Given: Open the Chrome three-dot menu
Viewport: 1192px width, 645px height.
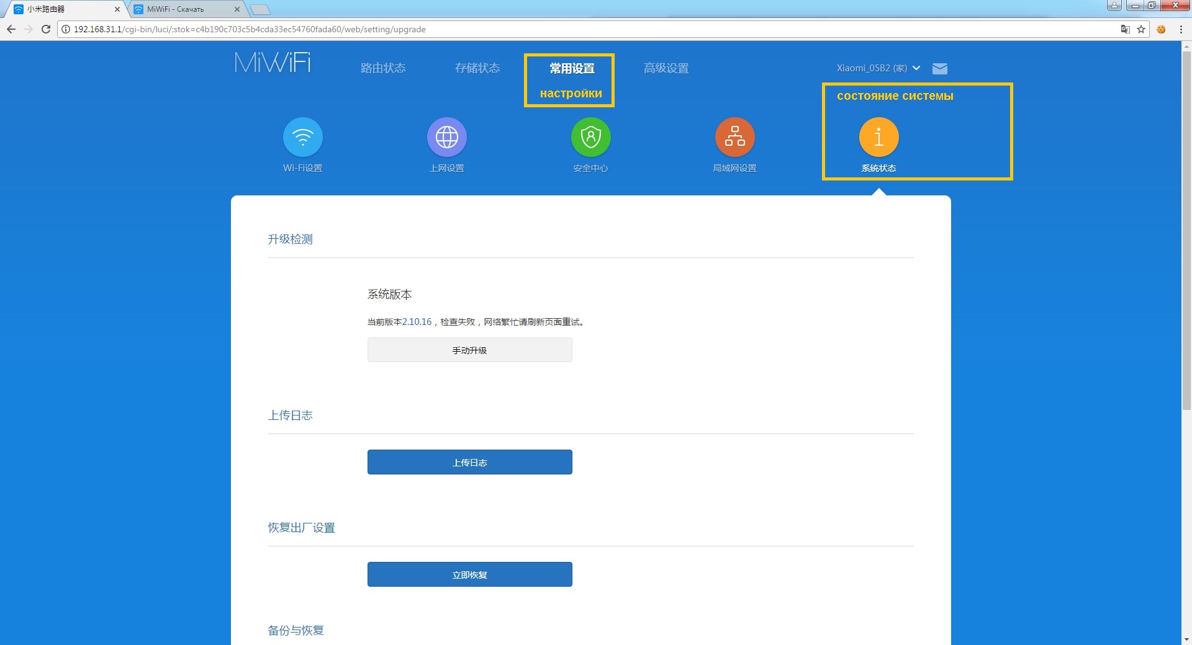Looking at the screenshot, I should pos(1181,29).
